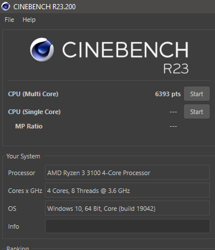Select the OS field Windows 10 value
Viewport: 215px width, 250px height.
tap(127, 208)
